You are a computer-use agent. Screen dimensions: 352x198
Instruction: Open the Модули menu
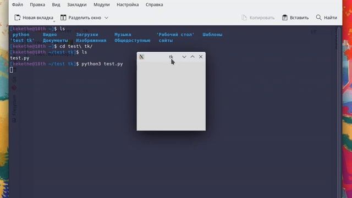[102, 4]
